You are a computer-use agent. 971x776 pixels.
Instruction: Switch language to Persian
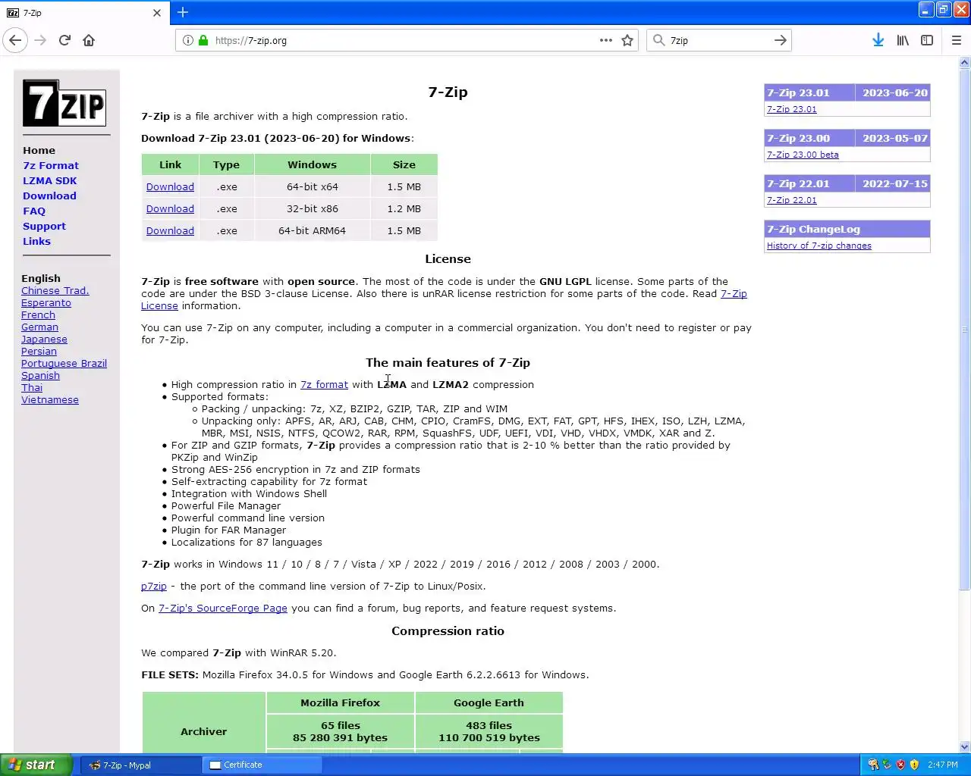39,351
